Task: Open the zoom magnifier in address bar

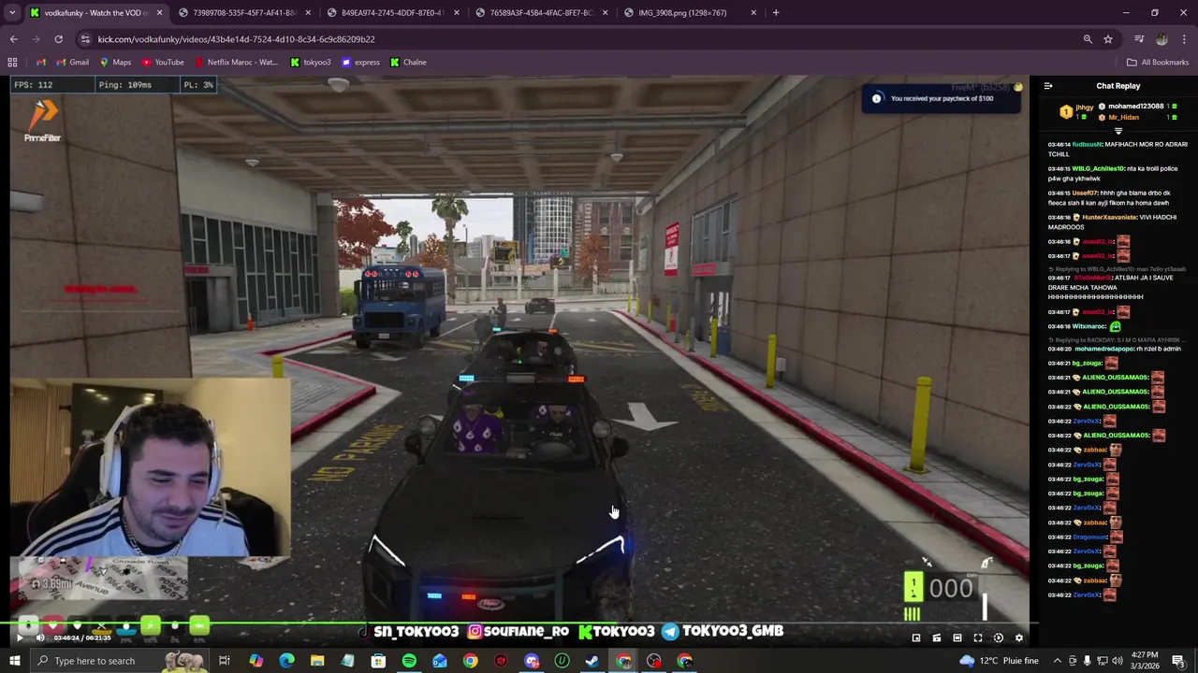Action: pos(1088,39)
